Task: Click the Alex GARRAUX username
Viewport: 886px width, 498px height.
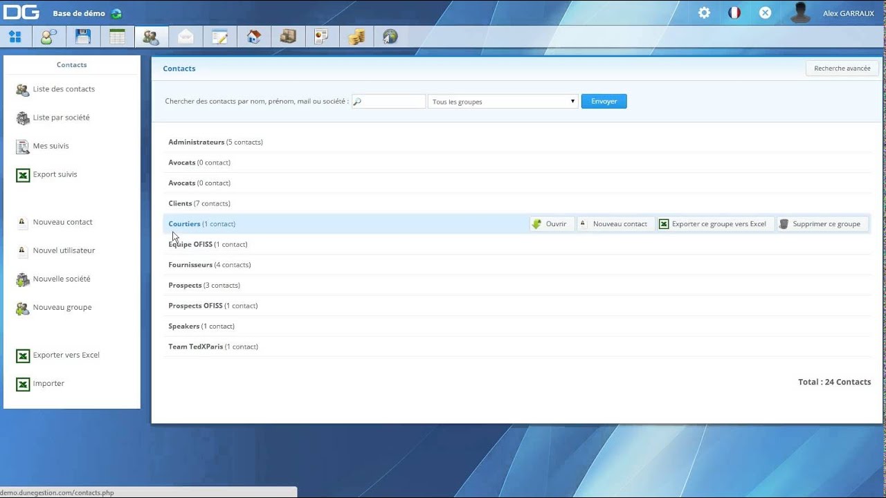Action: point(848,13)
